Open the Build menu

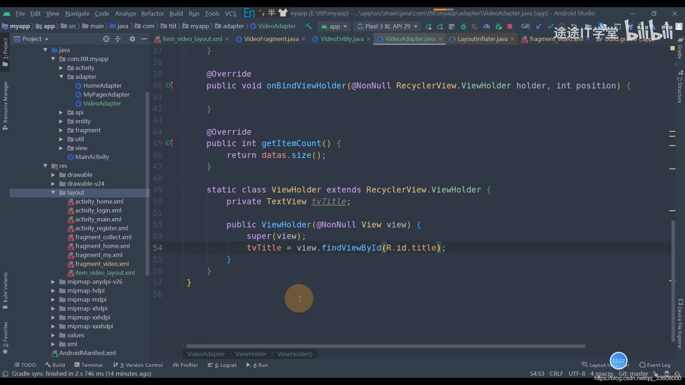pos(176,14)
